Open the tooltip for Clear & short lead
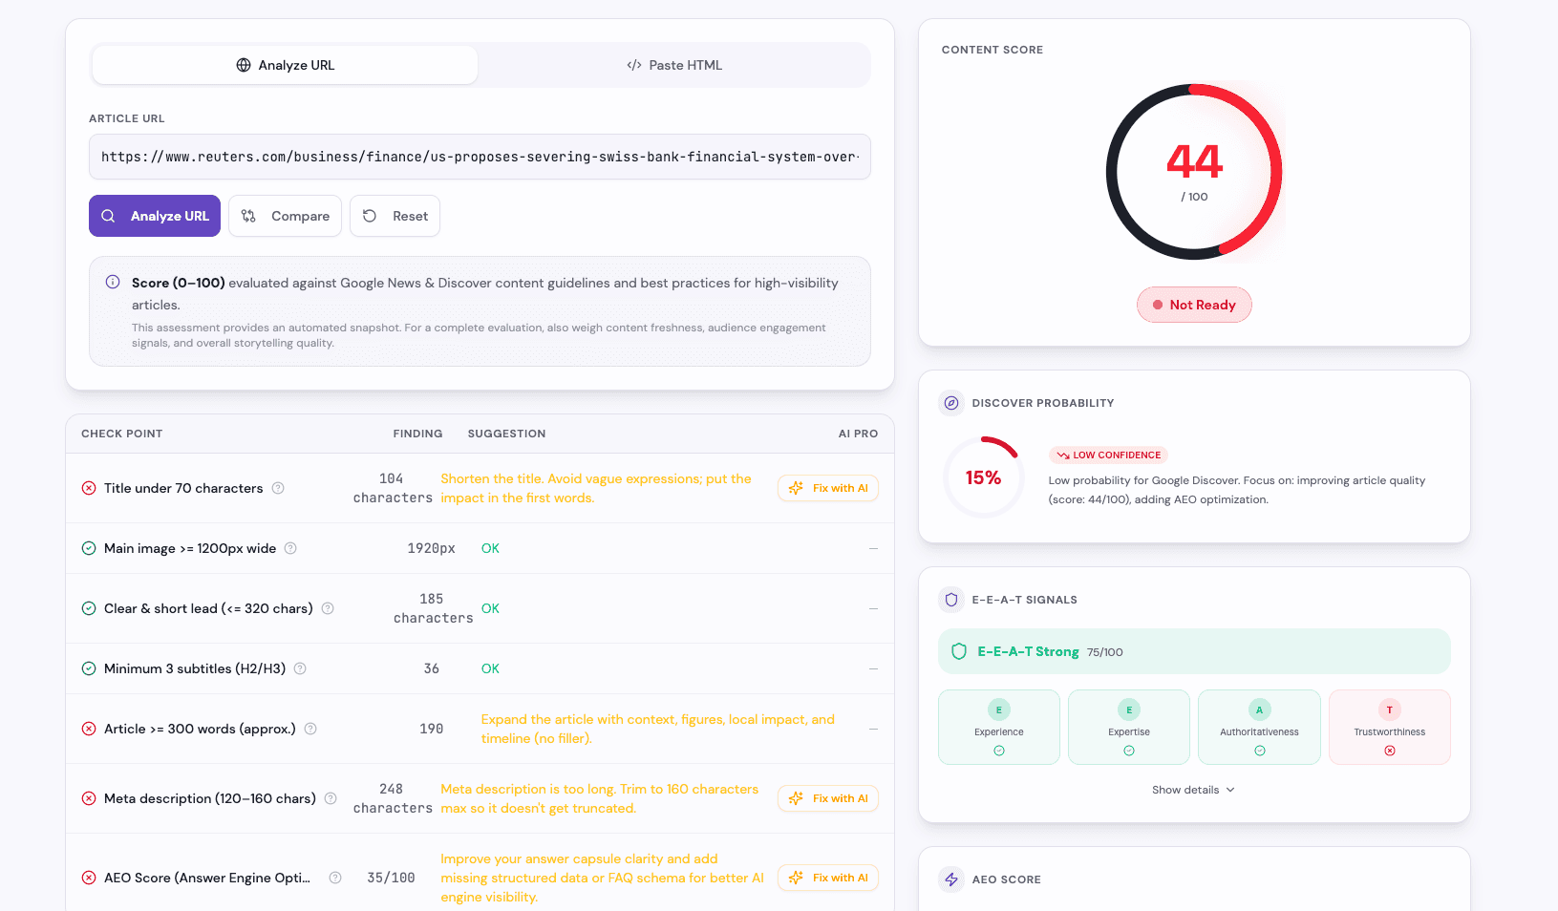This screenshot has width=1558, height=911. pos(328,608)
